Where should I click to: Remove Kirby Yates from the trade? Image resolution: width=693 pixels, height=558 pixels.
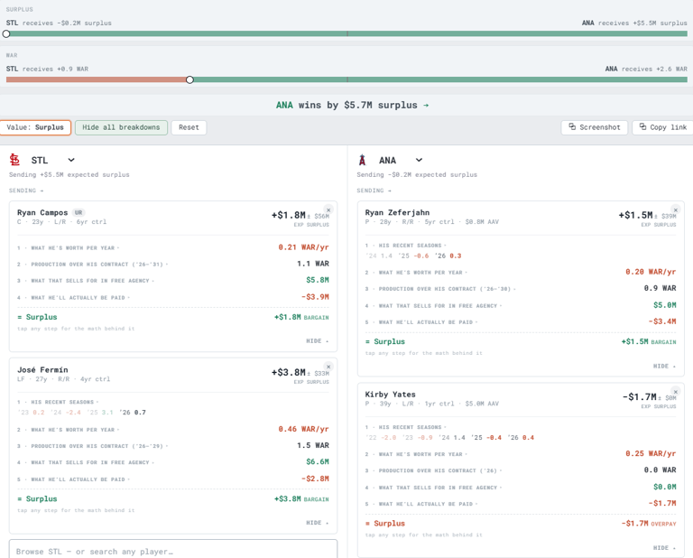tap(675, 392)
